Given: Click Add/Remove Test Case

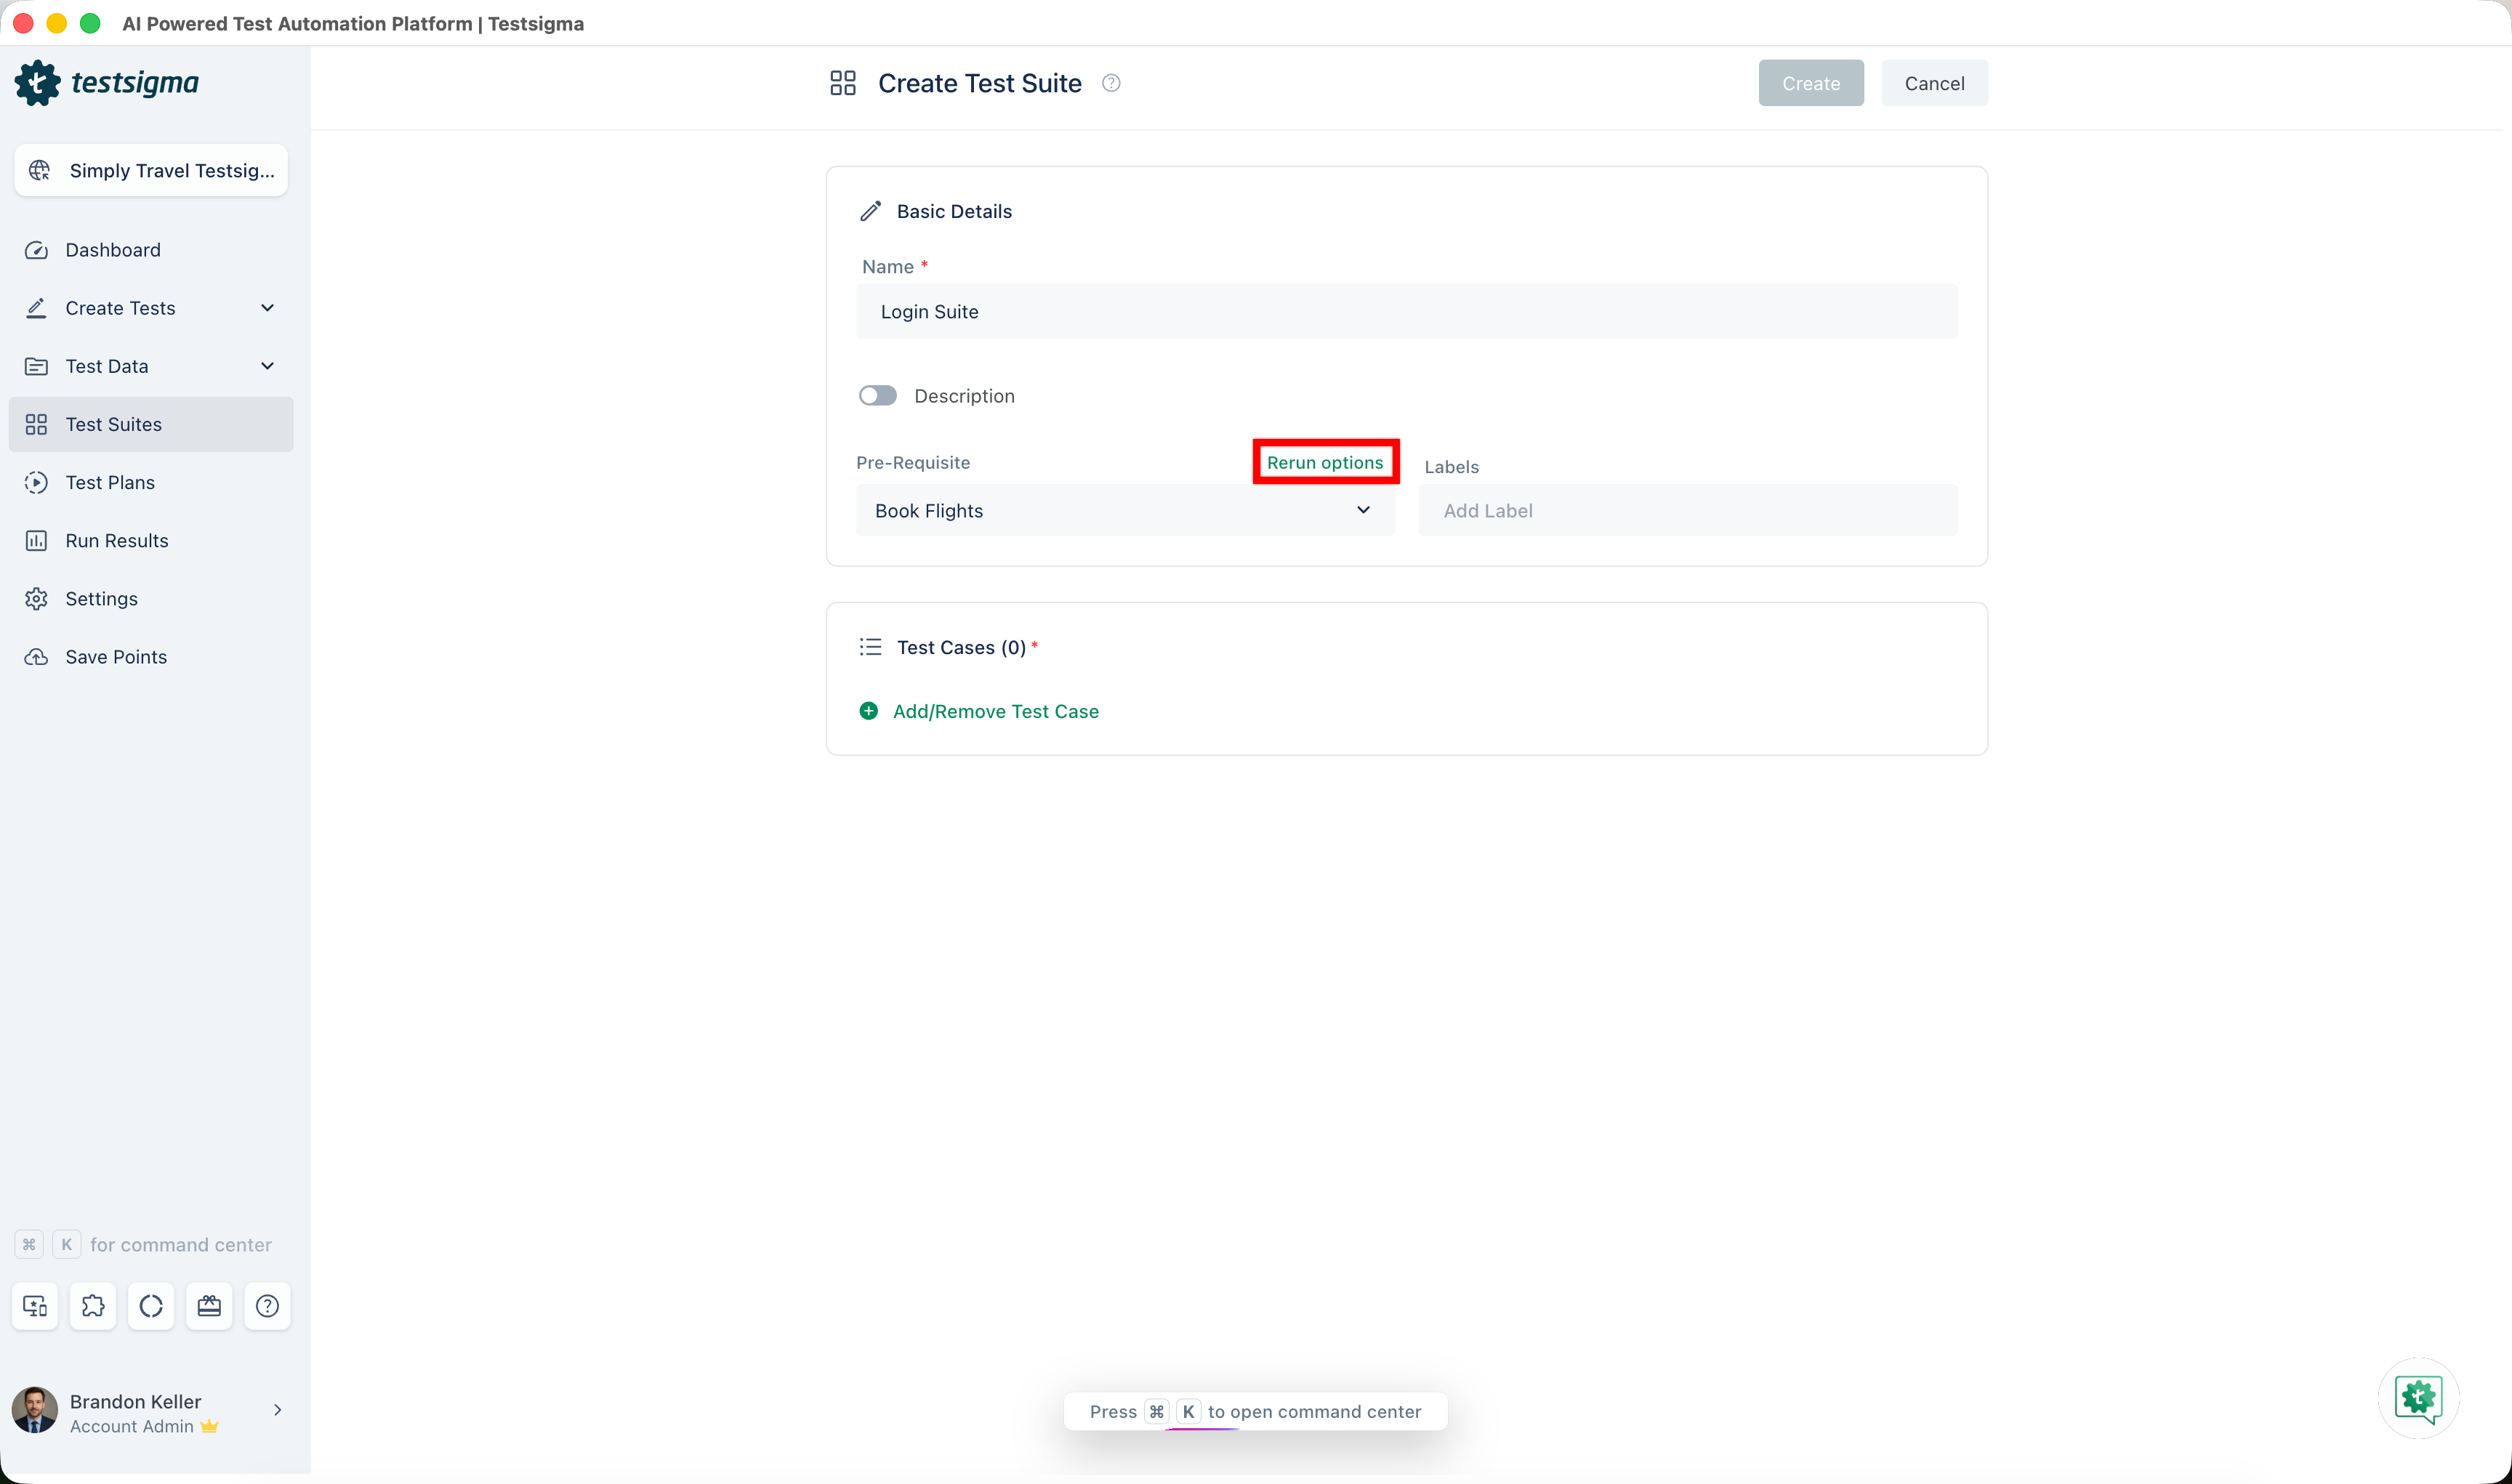Looking at the screenshot, I should coord(995,711).
